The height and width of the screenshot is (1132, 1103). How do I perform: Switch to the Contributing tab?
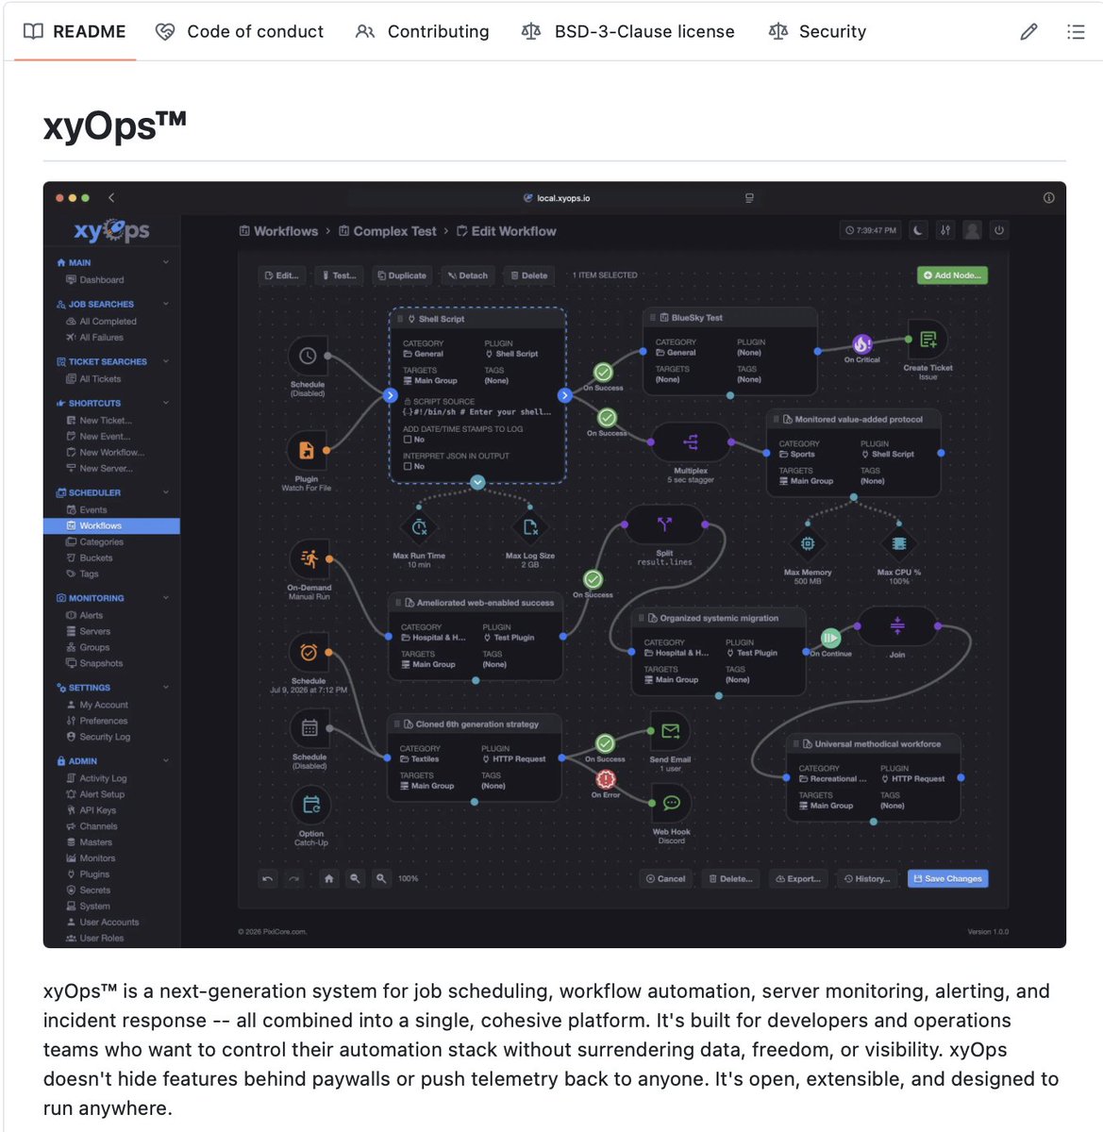tap(423, 31)
